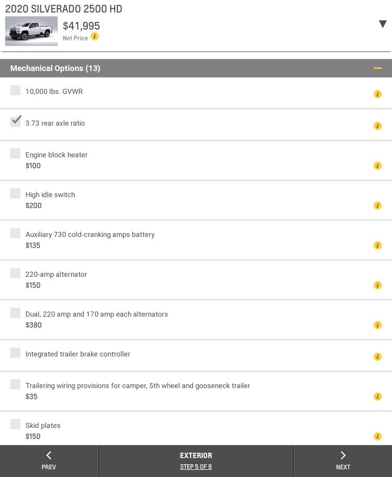View info for Engine block heater

point(378,165)
